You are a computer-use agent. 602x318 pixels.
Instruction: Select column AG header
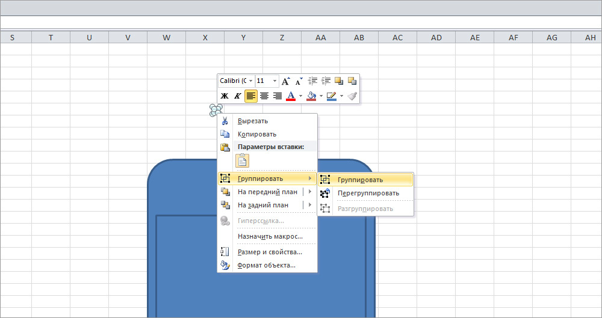click(551, 37)
